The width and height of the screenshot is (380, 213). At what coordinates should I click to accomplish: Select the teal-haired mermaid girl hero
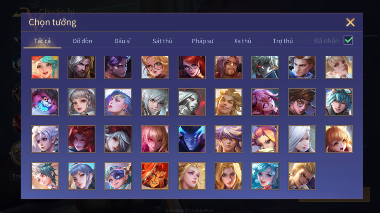pyautogui.click(x=265, y=176)
